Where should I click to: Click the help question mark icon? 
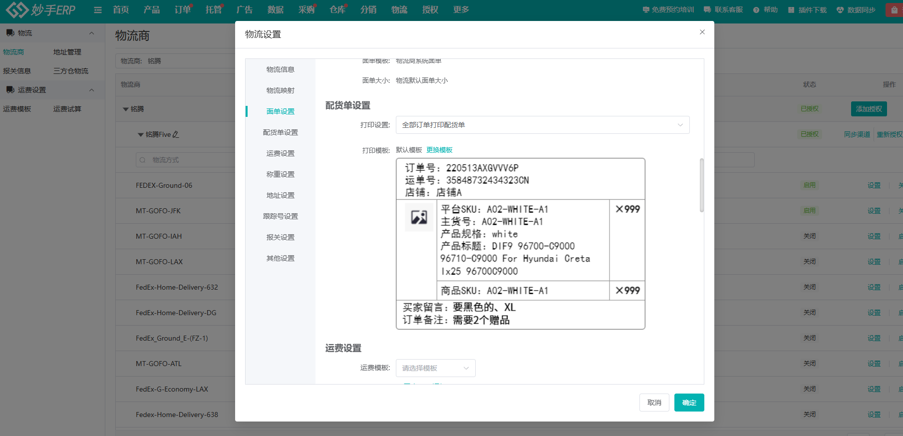(x=756, y=10)
